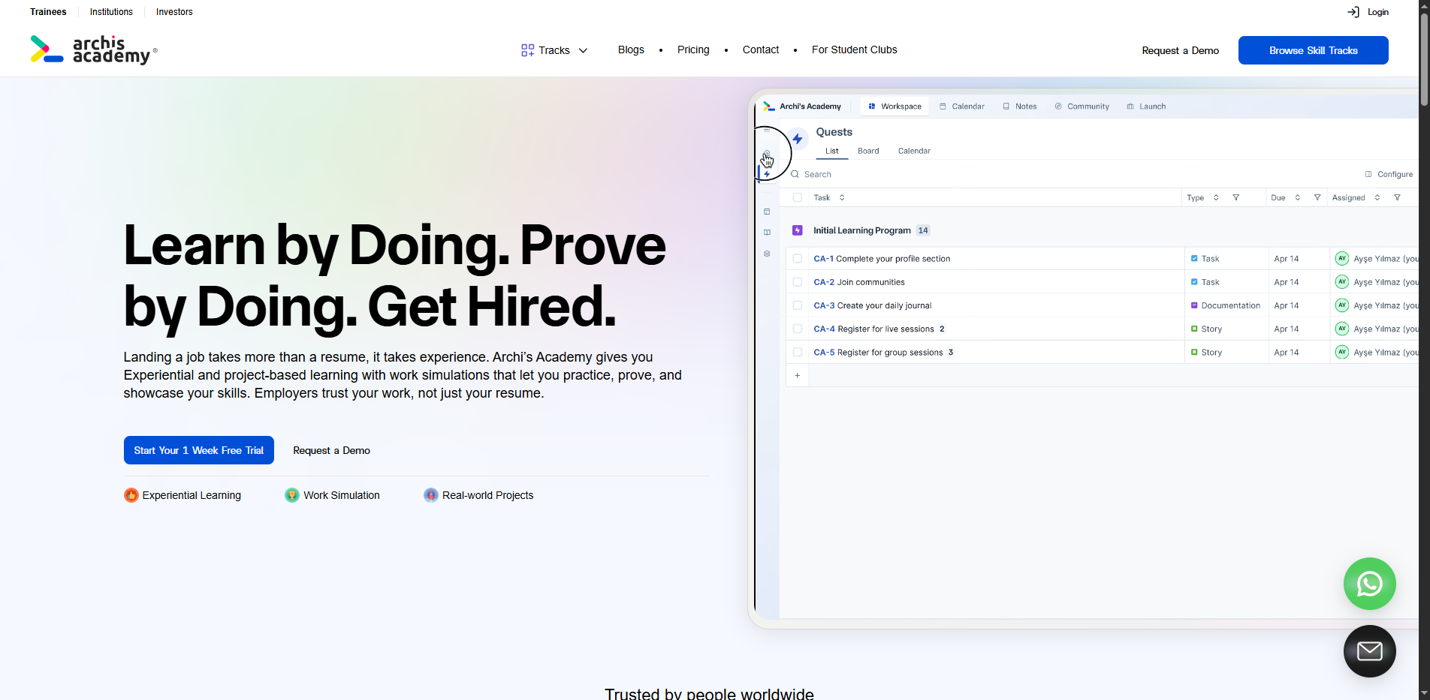The image size is (1430, 700).
Task: Check the box for CA-1 Complete your profile section
Action: [x=798, y=259]
